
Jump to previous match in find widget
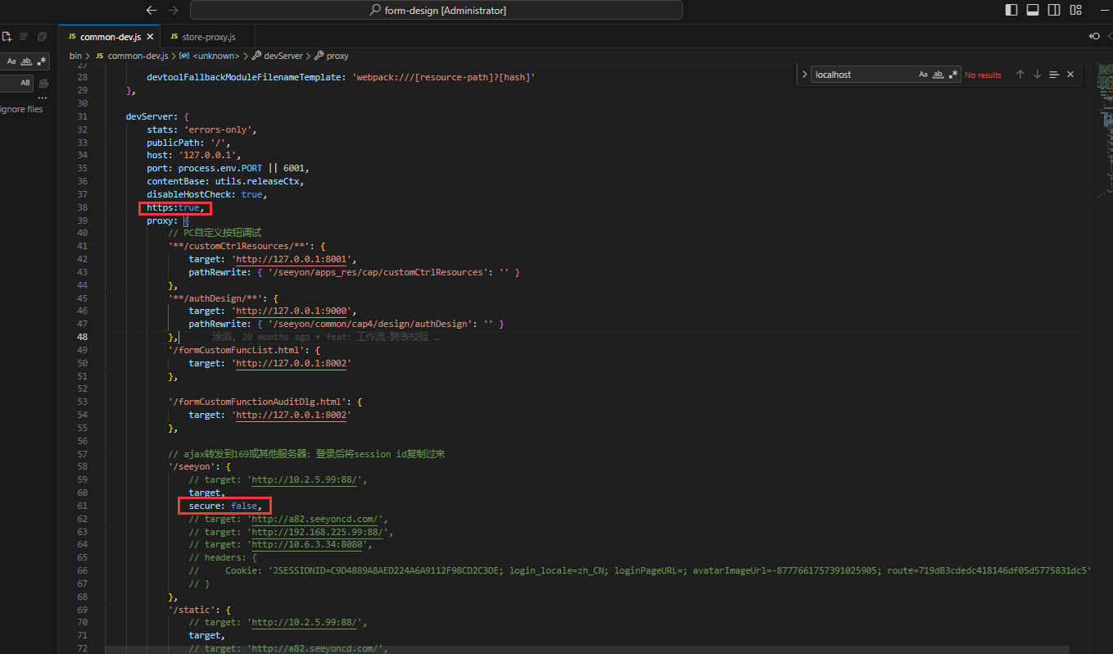coord(1020,75)
